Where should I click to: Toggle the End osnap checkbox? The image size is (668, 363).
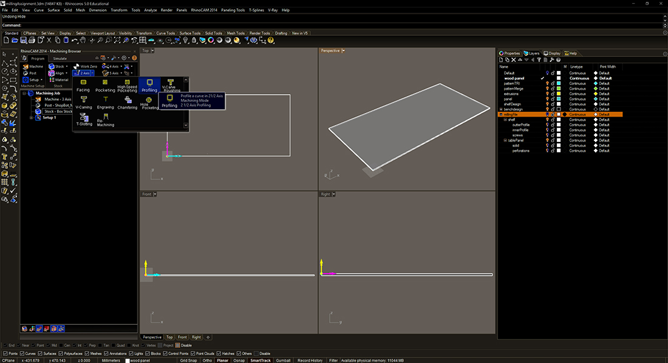(x=5, y=345)
